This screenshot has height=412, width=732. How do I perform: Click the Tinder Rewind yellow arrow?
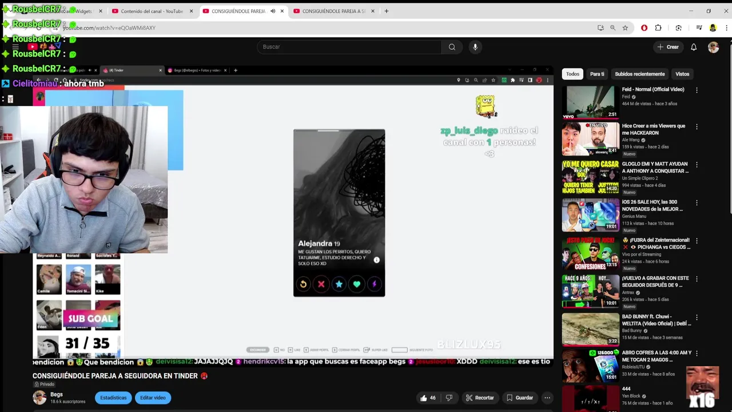(x=303, y=284)
